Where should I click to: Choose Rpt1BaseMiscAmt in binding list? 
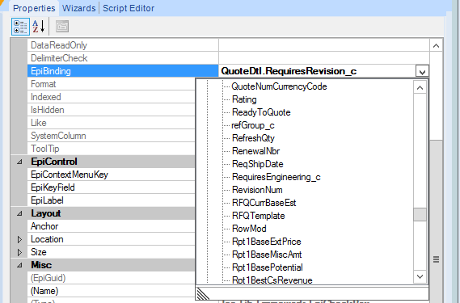[267, 255]
